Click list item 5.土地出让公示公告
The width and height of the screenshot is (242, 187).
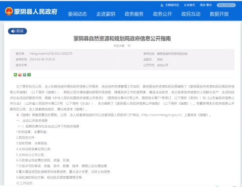click(31, 155)
